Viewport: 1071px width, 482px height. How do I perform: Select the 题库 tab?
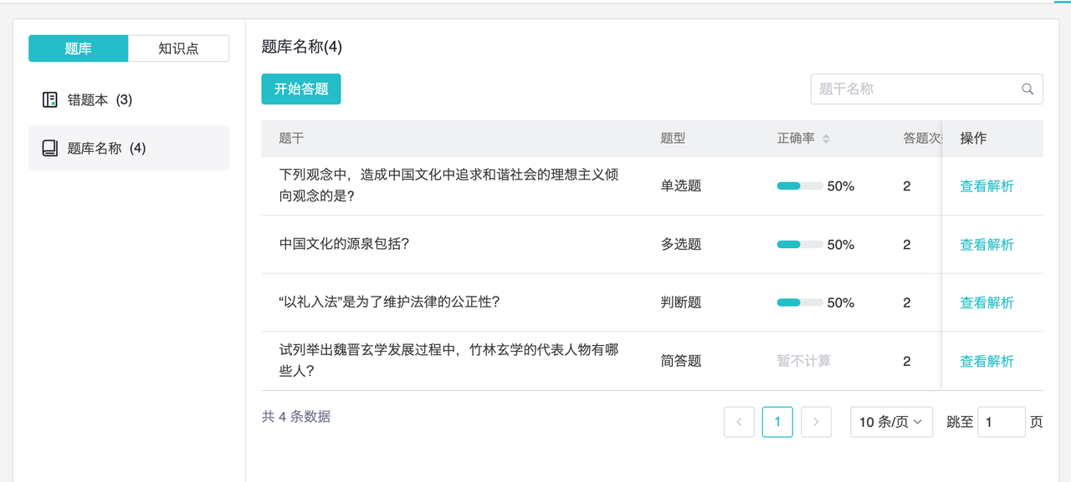(78, 48)
